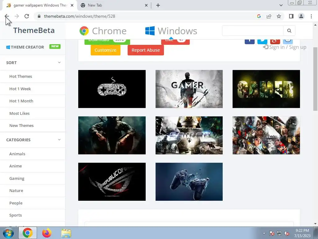Click Sign in / Sign up

[x=284, y=47]
